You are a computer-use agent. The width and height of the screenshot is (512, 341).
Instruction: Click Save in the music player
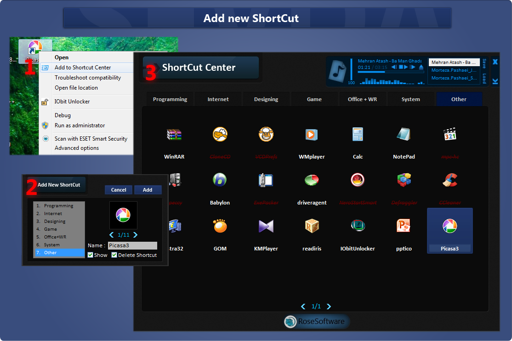(484, 64)
